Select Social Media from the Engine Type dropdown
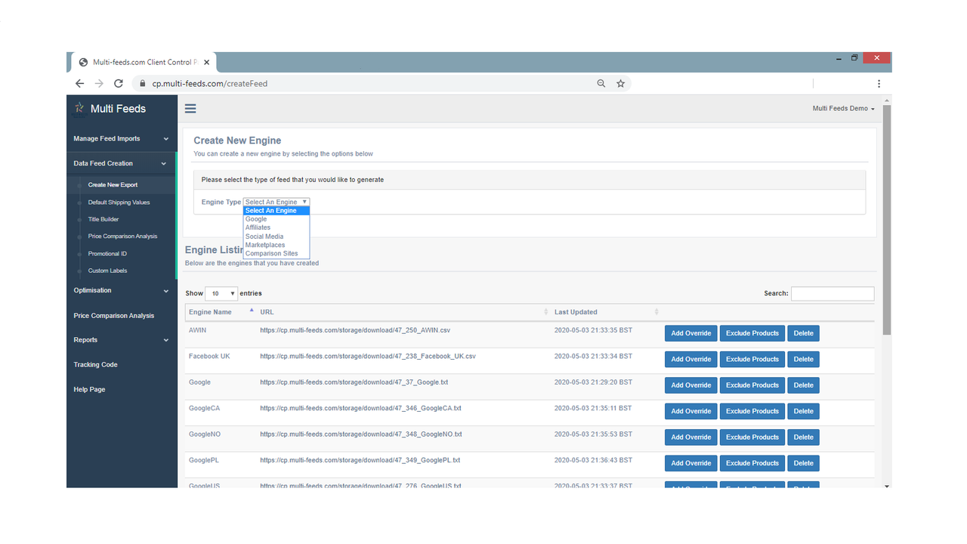967x544 pixels. (264, 236)
